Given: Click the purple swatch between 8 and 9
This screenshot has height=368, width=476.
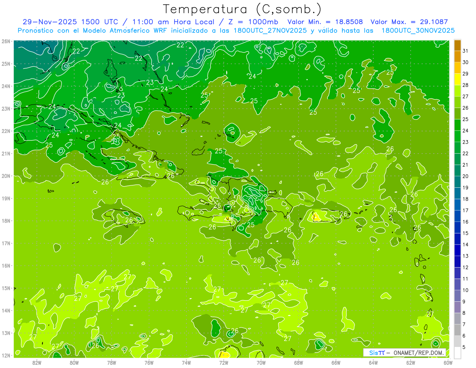Looking at the screenshot, I should pyautogui.click(x=457, y=307).
